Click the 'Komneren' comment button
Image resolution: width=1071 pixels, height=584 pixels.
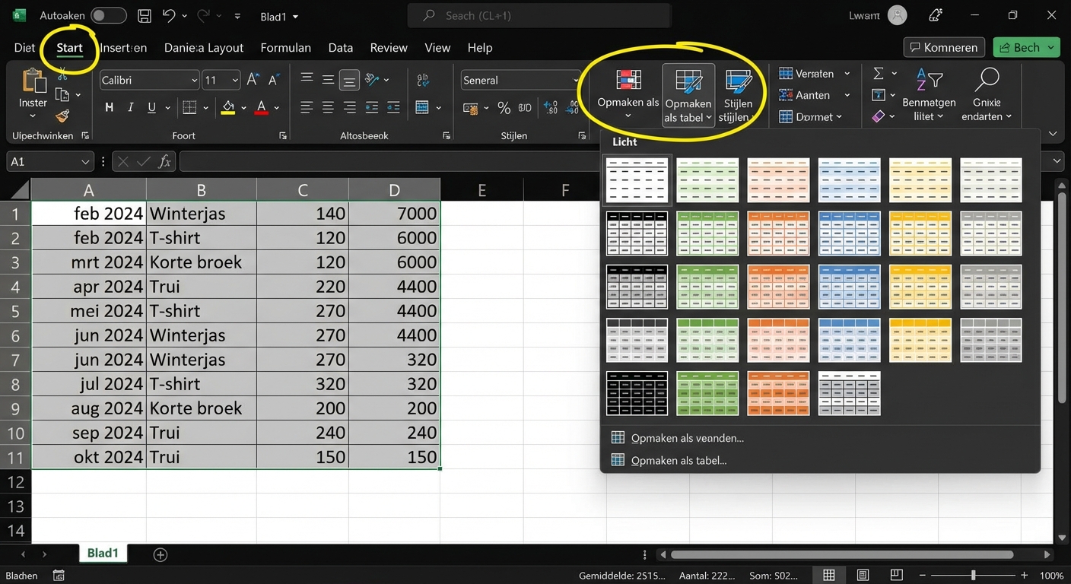click(x=943, y=46)
